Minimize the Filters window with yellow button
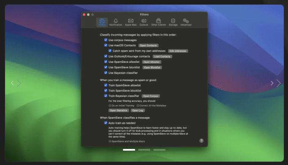The width and height of the screenshot is (288, 165). (88, 14)
